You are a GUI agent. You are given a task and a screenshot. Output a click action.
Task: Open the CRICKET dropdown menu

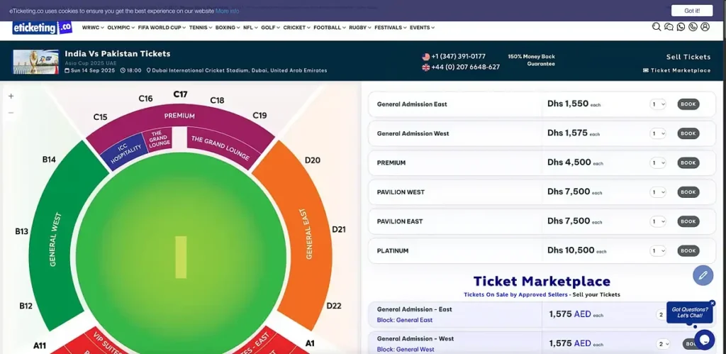[x=297, y=28]
